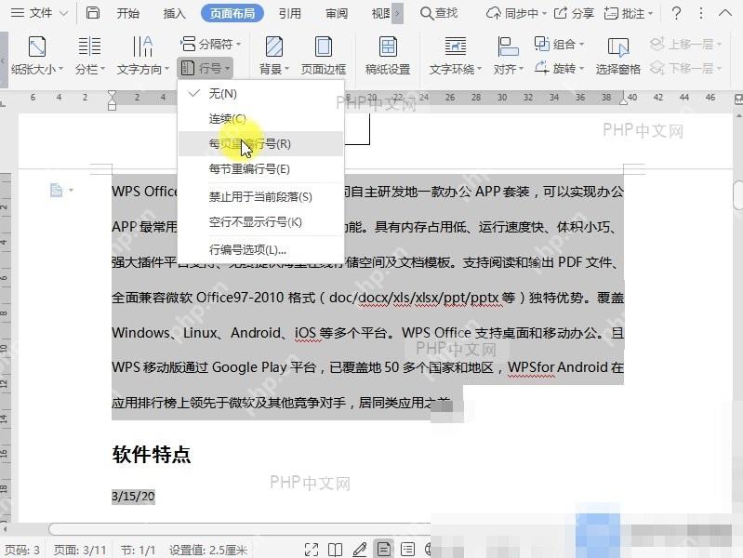Switch to the 开始 tab

(128, 13)
